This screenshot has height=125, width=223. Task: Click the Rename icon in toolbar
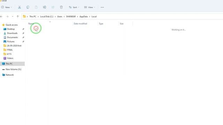point(45,7)
